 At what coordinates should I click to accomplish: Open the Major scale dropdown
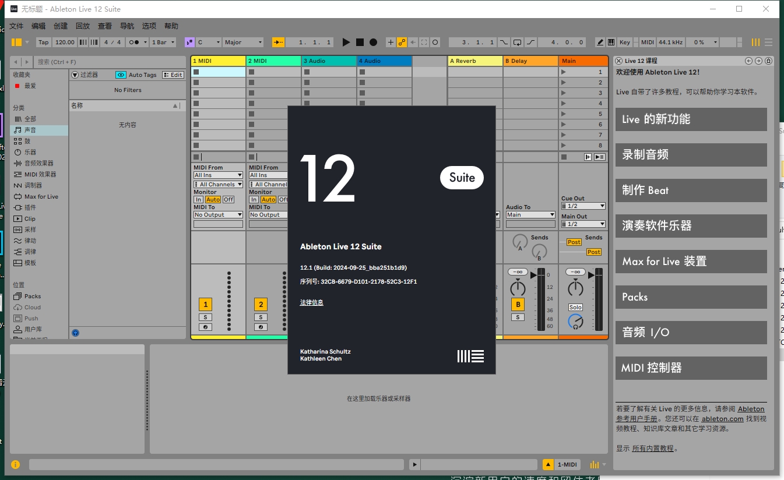[243, 42]
